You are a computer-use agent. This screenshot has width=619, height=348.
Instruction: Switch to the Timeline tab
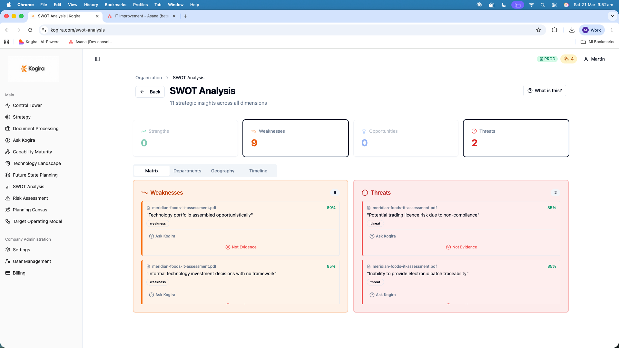click(258, 171)
